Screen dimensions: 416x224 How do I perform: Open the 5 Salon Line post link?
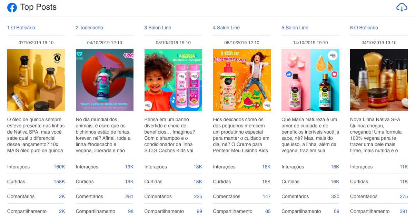(x=295, y=28)
